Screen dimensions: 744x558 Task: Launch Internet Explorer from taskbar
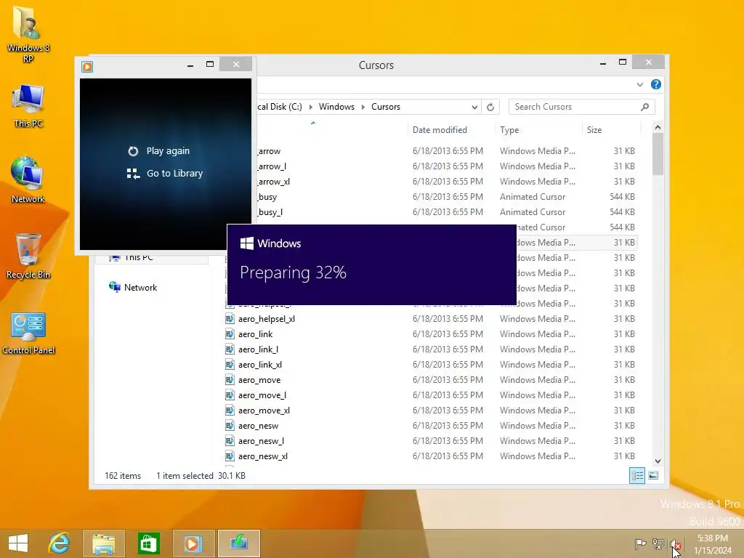[x=60, y=543]
